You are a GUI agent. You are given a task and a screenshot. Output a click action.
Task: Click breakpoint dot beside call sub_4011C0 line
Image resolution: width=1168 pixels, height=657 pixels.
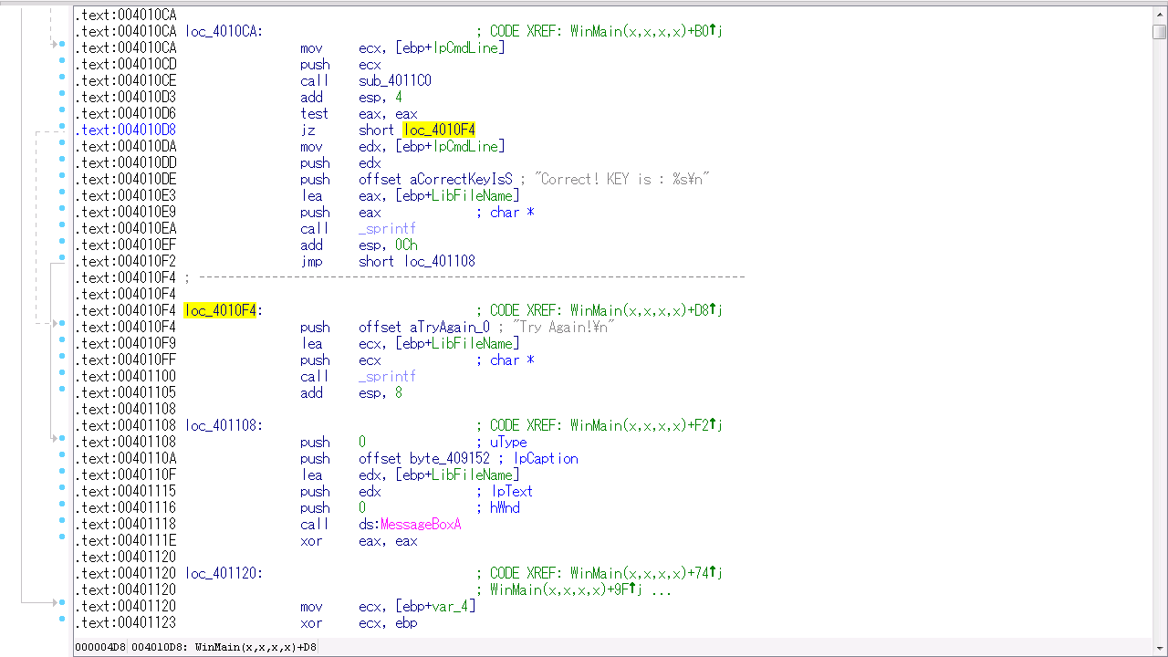pos(62,80)
